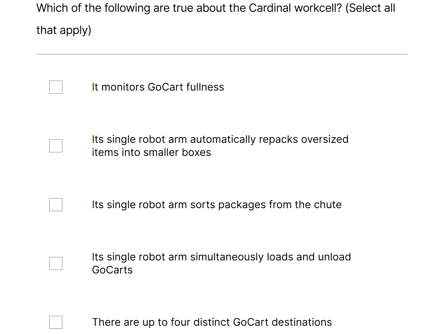Click the 'simultaneously loads and unload' option text line
Image resolution: width=431 pixels, height=334 pixels.
221,257
